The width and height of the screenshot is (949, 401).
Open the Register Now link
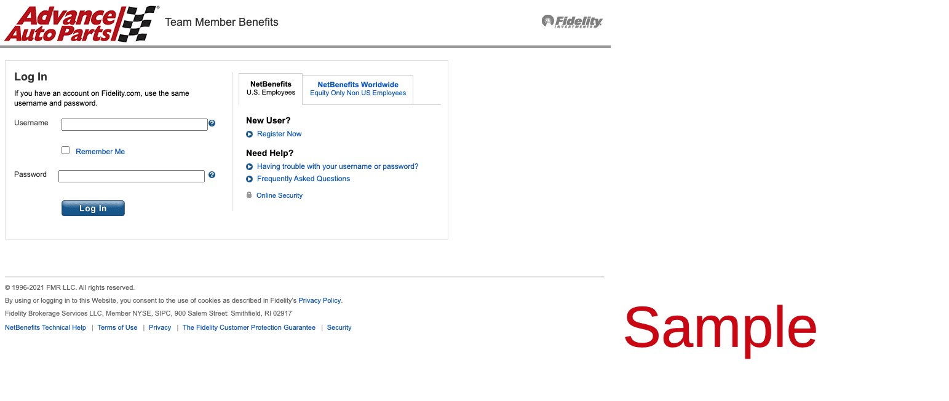click(x=279, y=134)
